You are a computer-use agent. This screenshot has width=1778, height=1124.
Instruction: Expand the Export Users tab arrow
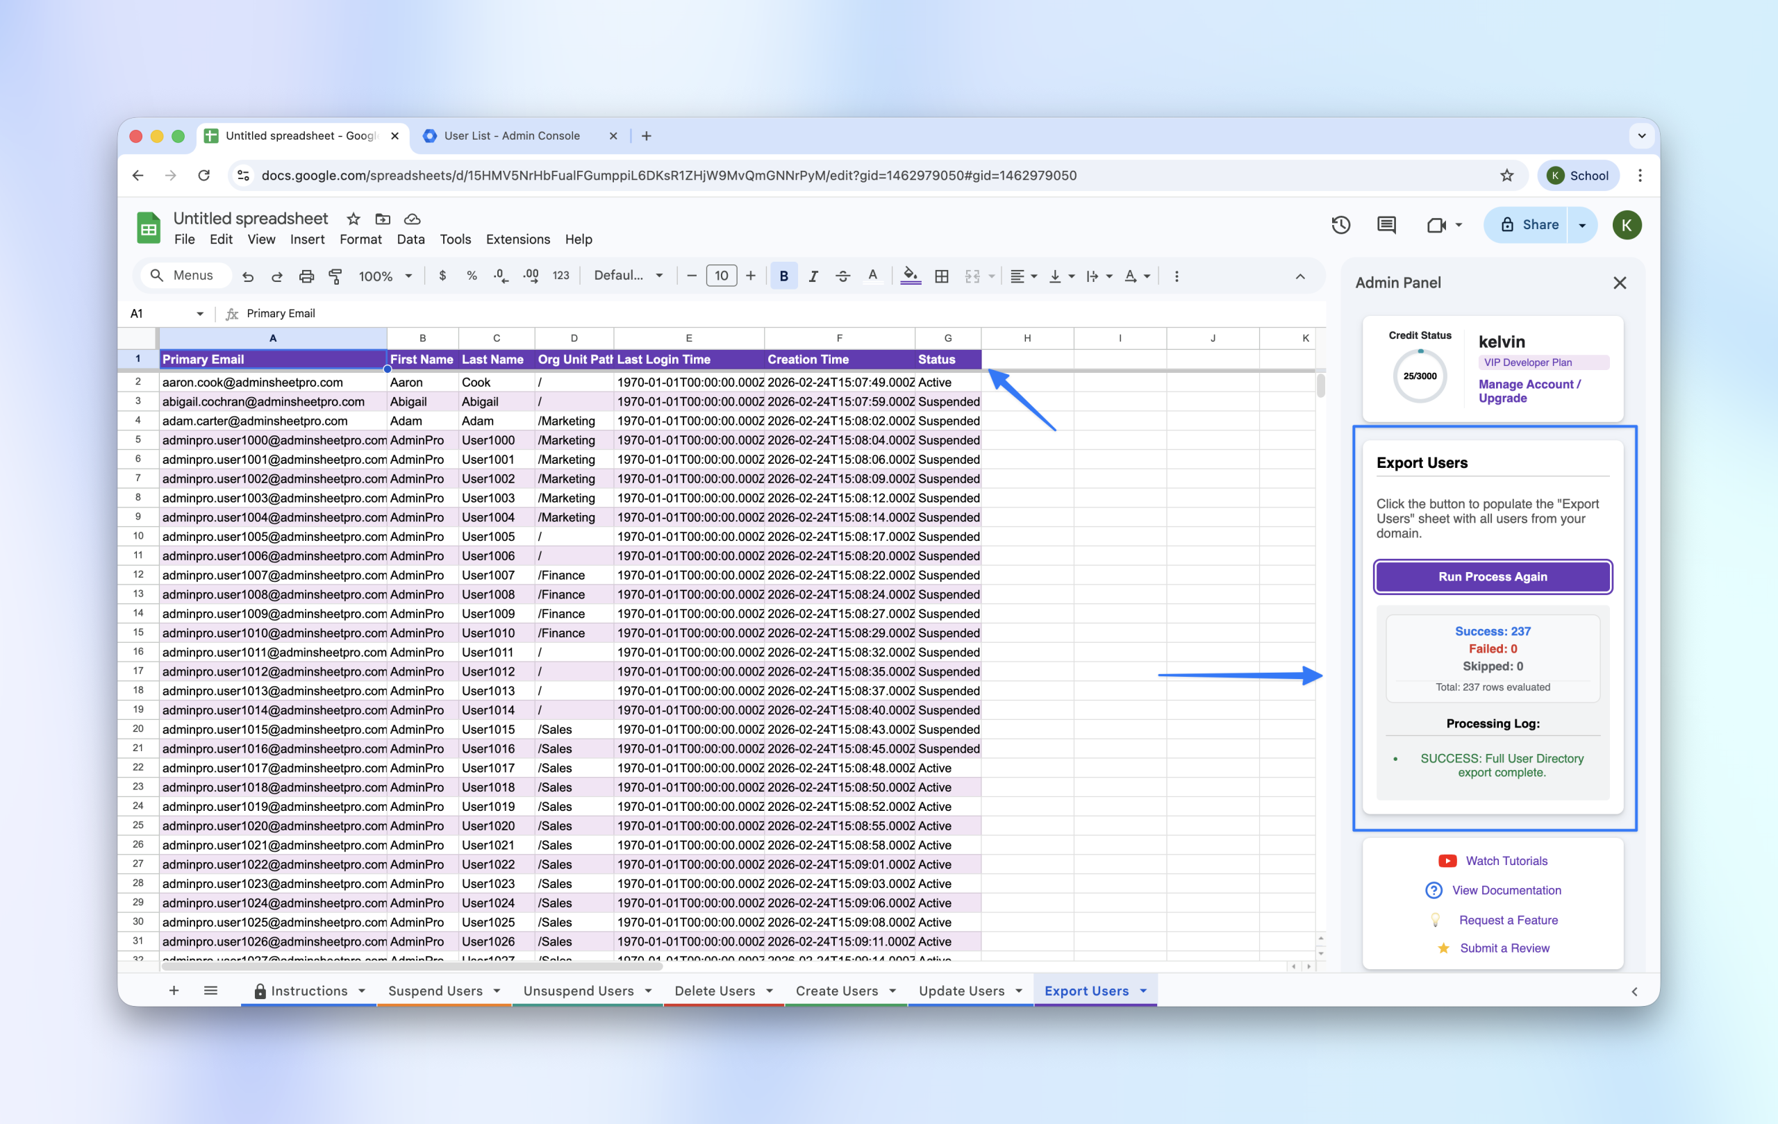1143,991
